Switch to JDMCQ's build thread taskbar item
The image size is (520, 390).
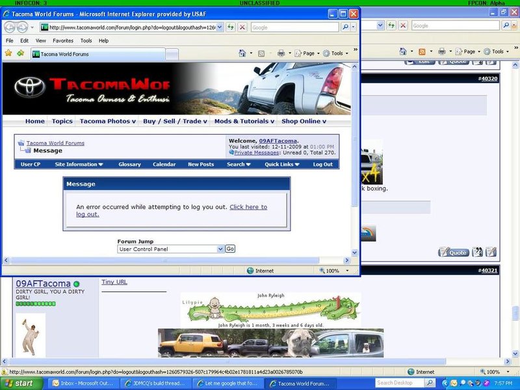155,383
